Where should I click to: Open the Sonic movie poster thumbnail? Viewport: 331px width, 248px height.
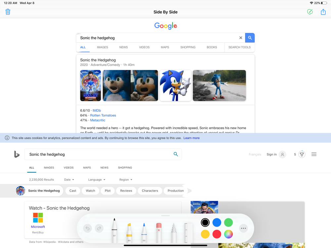91,85
